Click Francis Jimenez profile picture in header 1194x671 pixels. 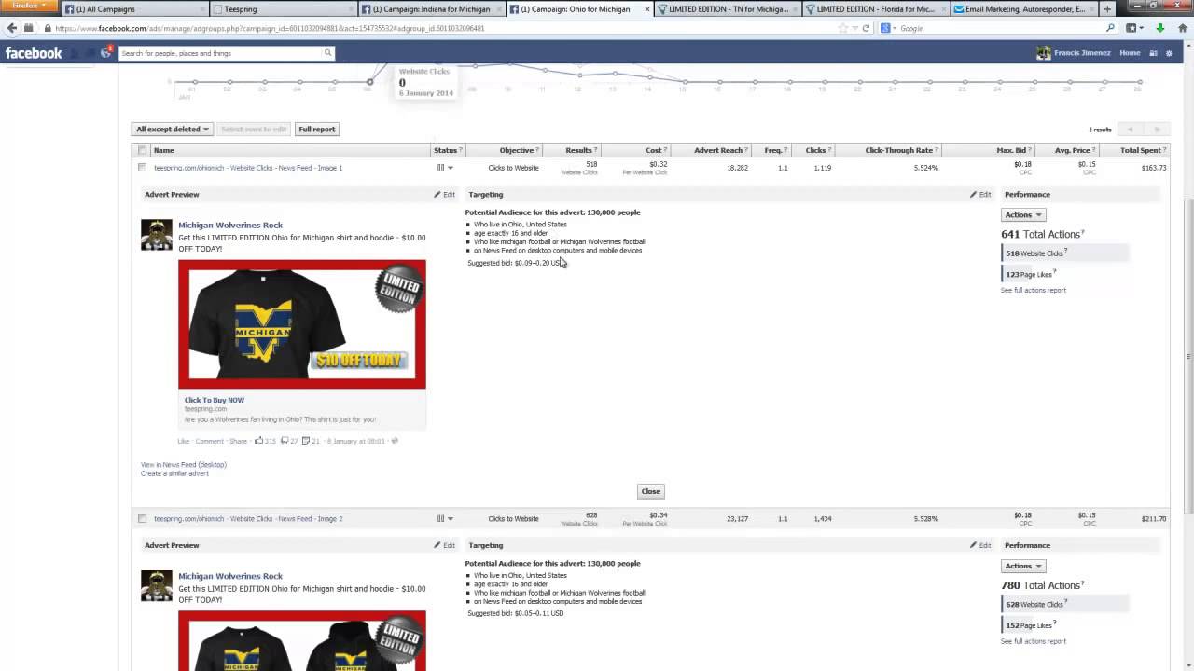click(x=1043, y=53)
